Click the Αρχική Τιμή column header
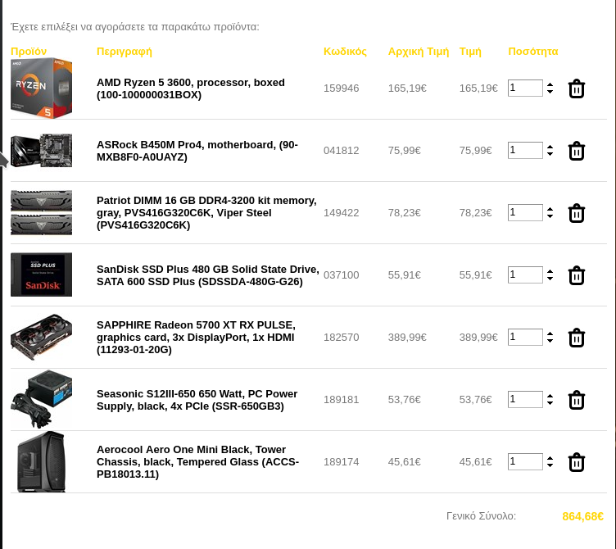 pos(419,52)
